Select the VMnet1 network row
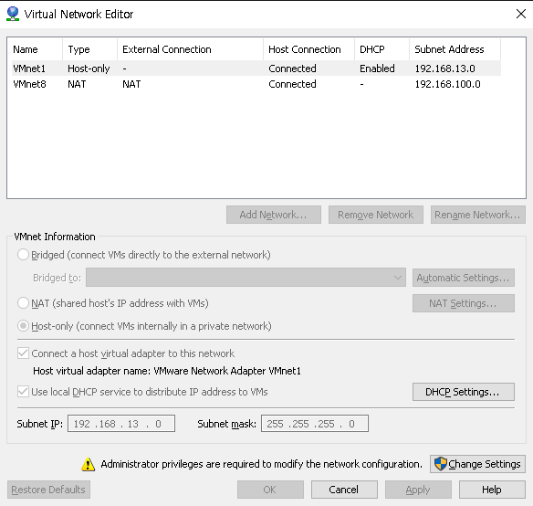 point(256,69)
